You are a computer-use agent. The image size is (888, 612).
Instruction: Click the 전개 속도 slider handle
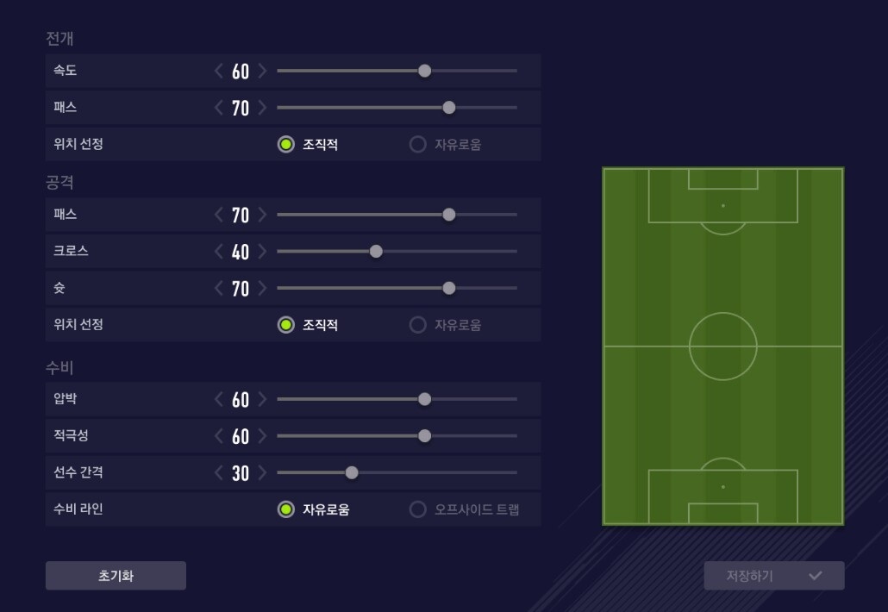(x=424, y=71)
